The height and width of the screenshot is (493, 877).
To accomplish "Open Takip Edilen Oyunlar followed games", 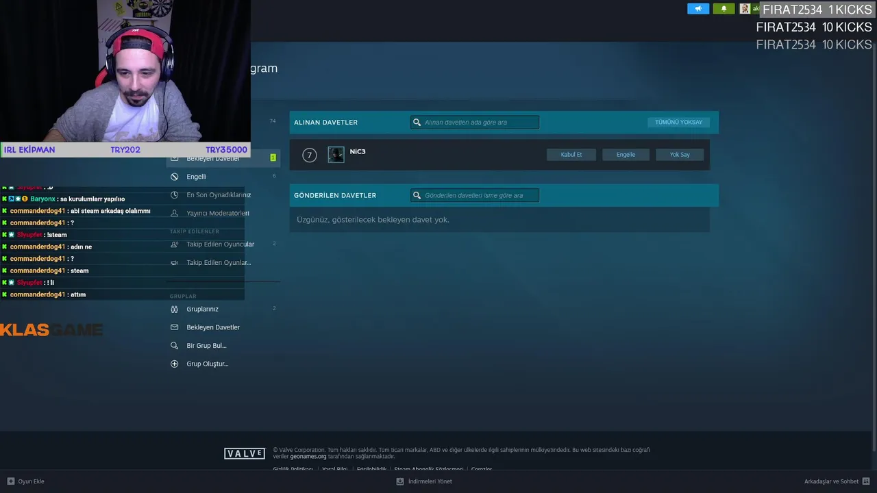I will point(219,263).
